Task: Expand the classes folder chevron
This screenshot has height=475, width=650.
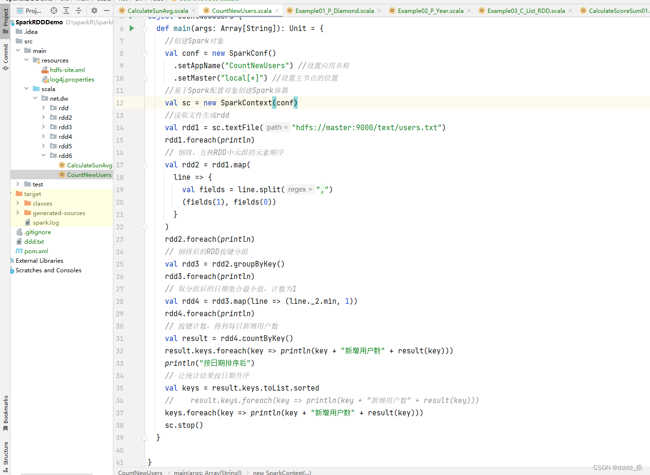Action: coord(18,203)
